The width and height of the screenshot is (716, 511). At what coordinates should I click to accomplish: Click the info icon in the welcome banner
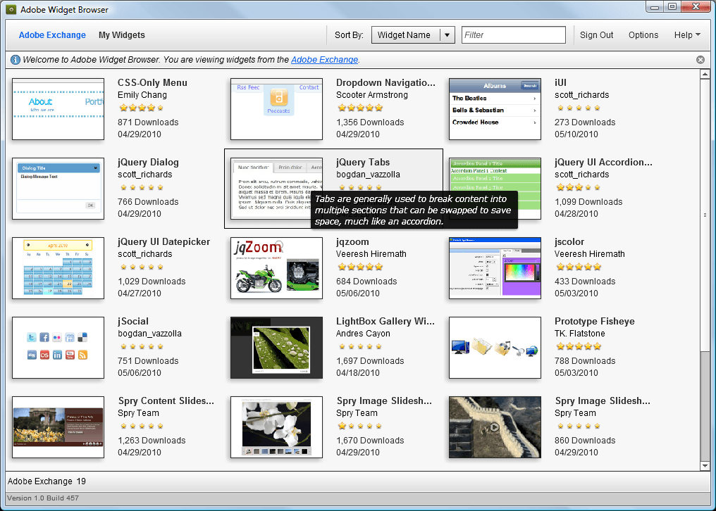point(14,60)
